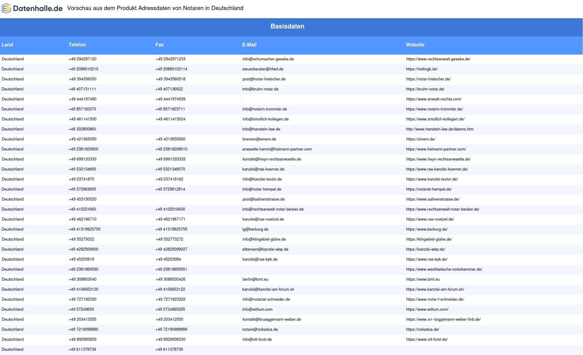Viewport: 583px width, 355px height.
Task: Select email kontakt@heyn-rechtsanwaelte.de
Action: [x=272, y=159]
